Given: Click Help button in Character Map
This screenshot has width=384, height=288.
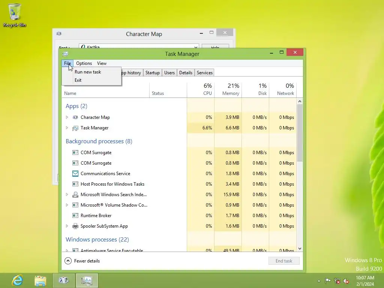Looking at the screenshot, I should (x=215, y=46).
